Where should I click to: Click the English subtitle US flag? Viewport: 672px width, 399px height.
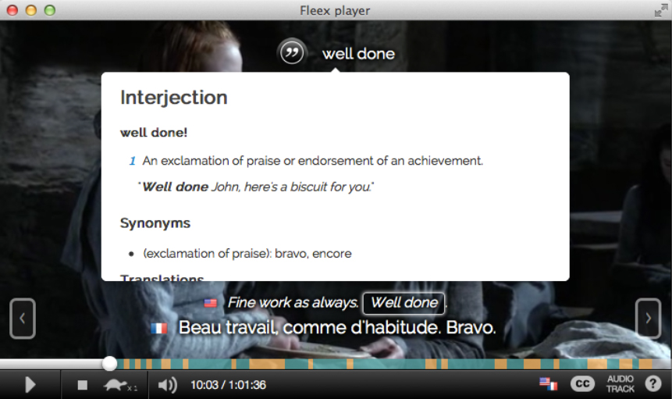click(x=211, y=303)
